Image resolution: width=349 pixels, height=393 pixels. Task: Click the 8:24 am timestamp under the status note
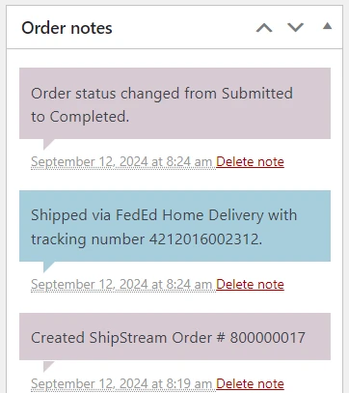tap(121, 161)
